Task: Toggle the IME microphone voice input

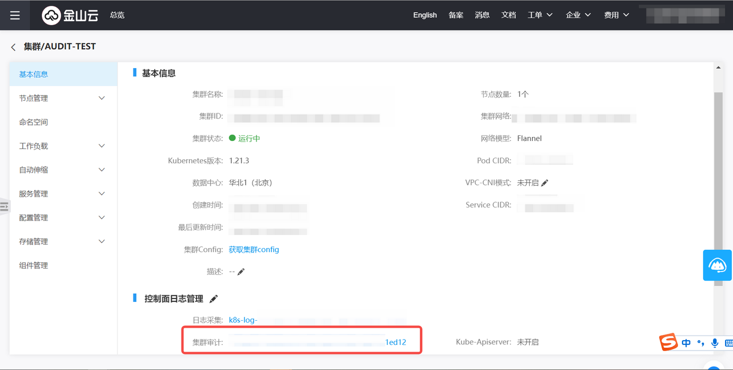Action: 715,343
